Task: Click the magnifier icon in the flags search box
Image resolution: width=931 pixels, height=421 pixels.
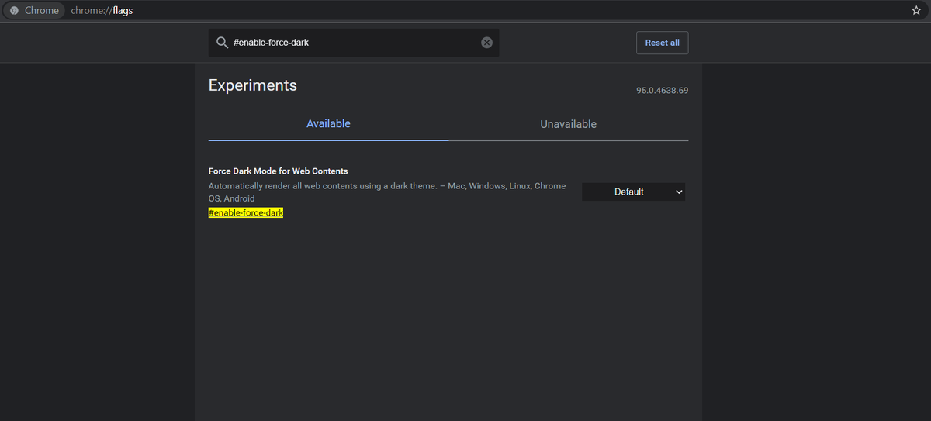Action: click(x=222, y=43)
